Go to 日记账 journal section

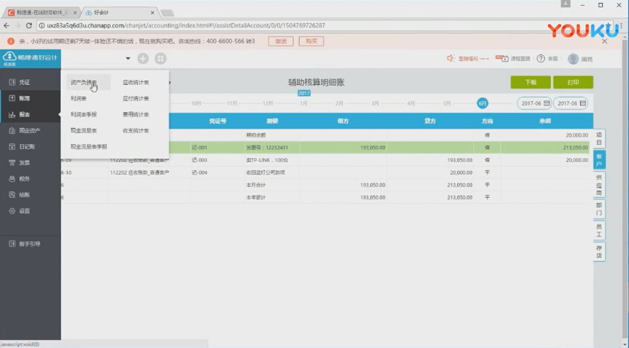pos(26,146)
